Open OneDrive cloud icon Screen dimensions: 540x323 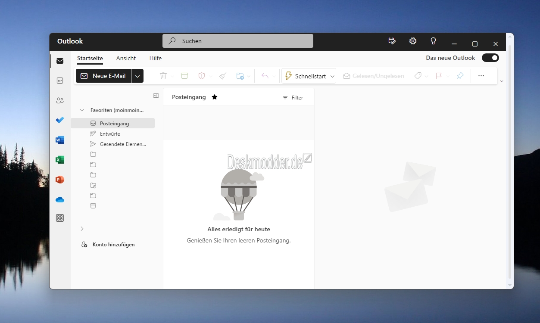(x=60, y=199)
